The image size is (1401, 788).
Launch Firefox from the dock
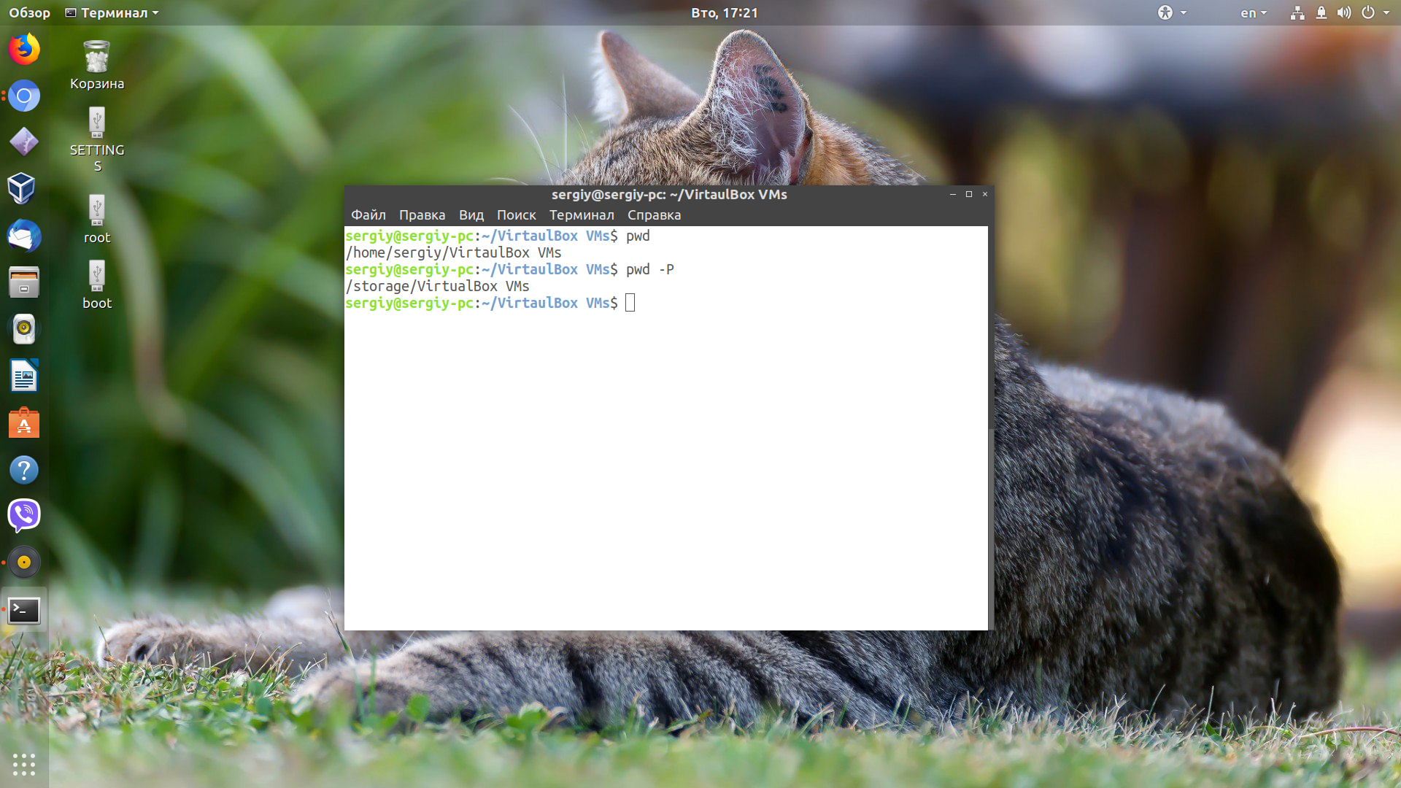24,50
